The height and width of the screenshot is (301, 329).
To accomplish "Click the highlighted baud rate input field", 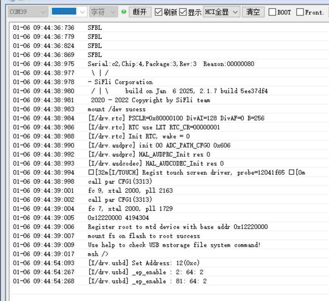I will (63, 12).
